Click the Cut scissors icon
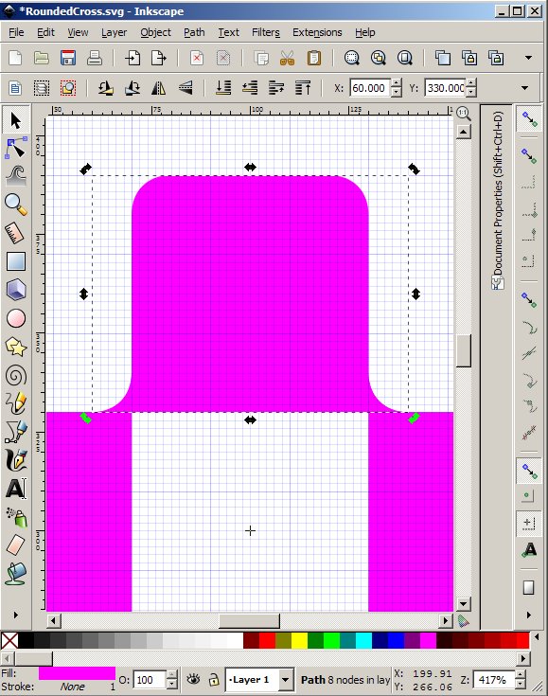Viewport: 548px width, 696px height. (288, 58)
